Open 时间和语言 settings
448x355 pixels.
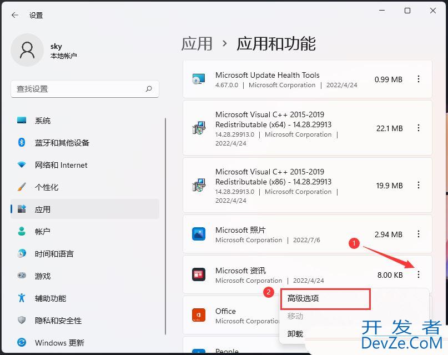(85, 254)
